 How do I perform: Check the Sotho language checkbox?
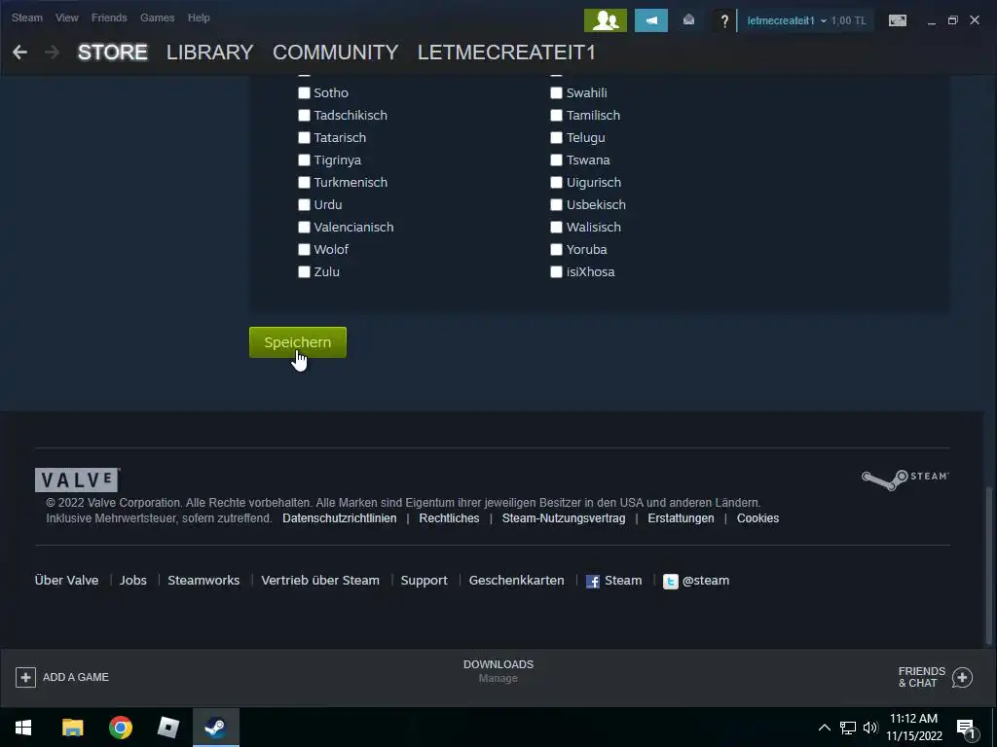pos(304,92)
